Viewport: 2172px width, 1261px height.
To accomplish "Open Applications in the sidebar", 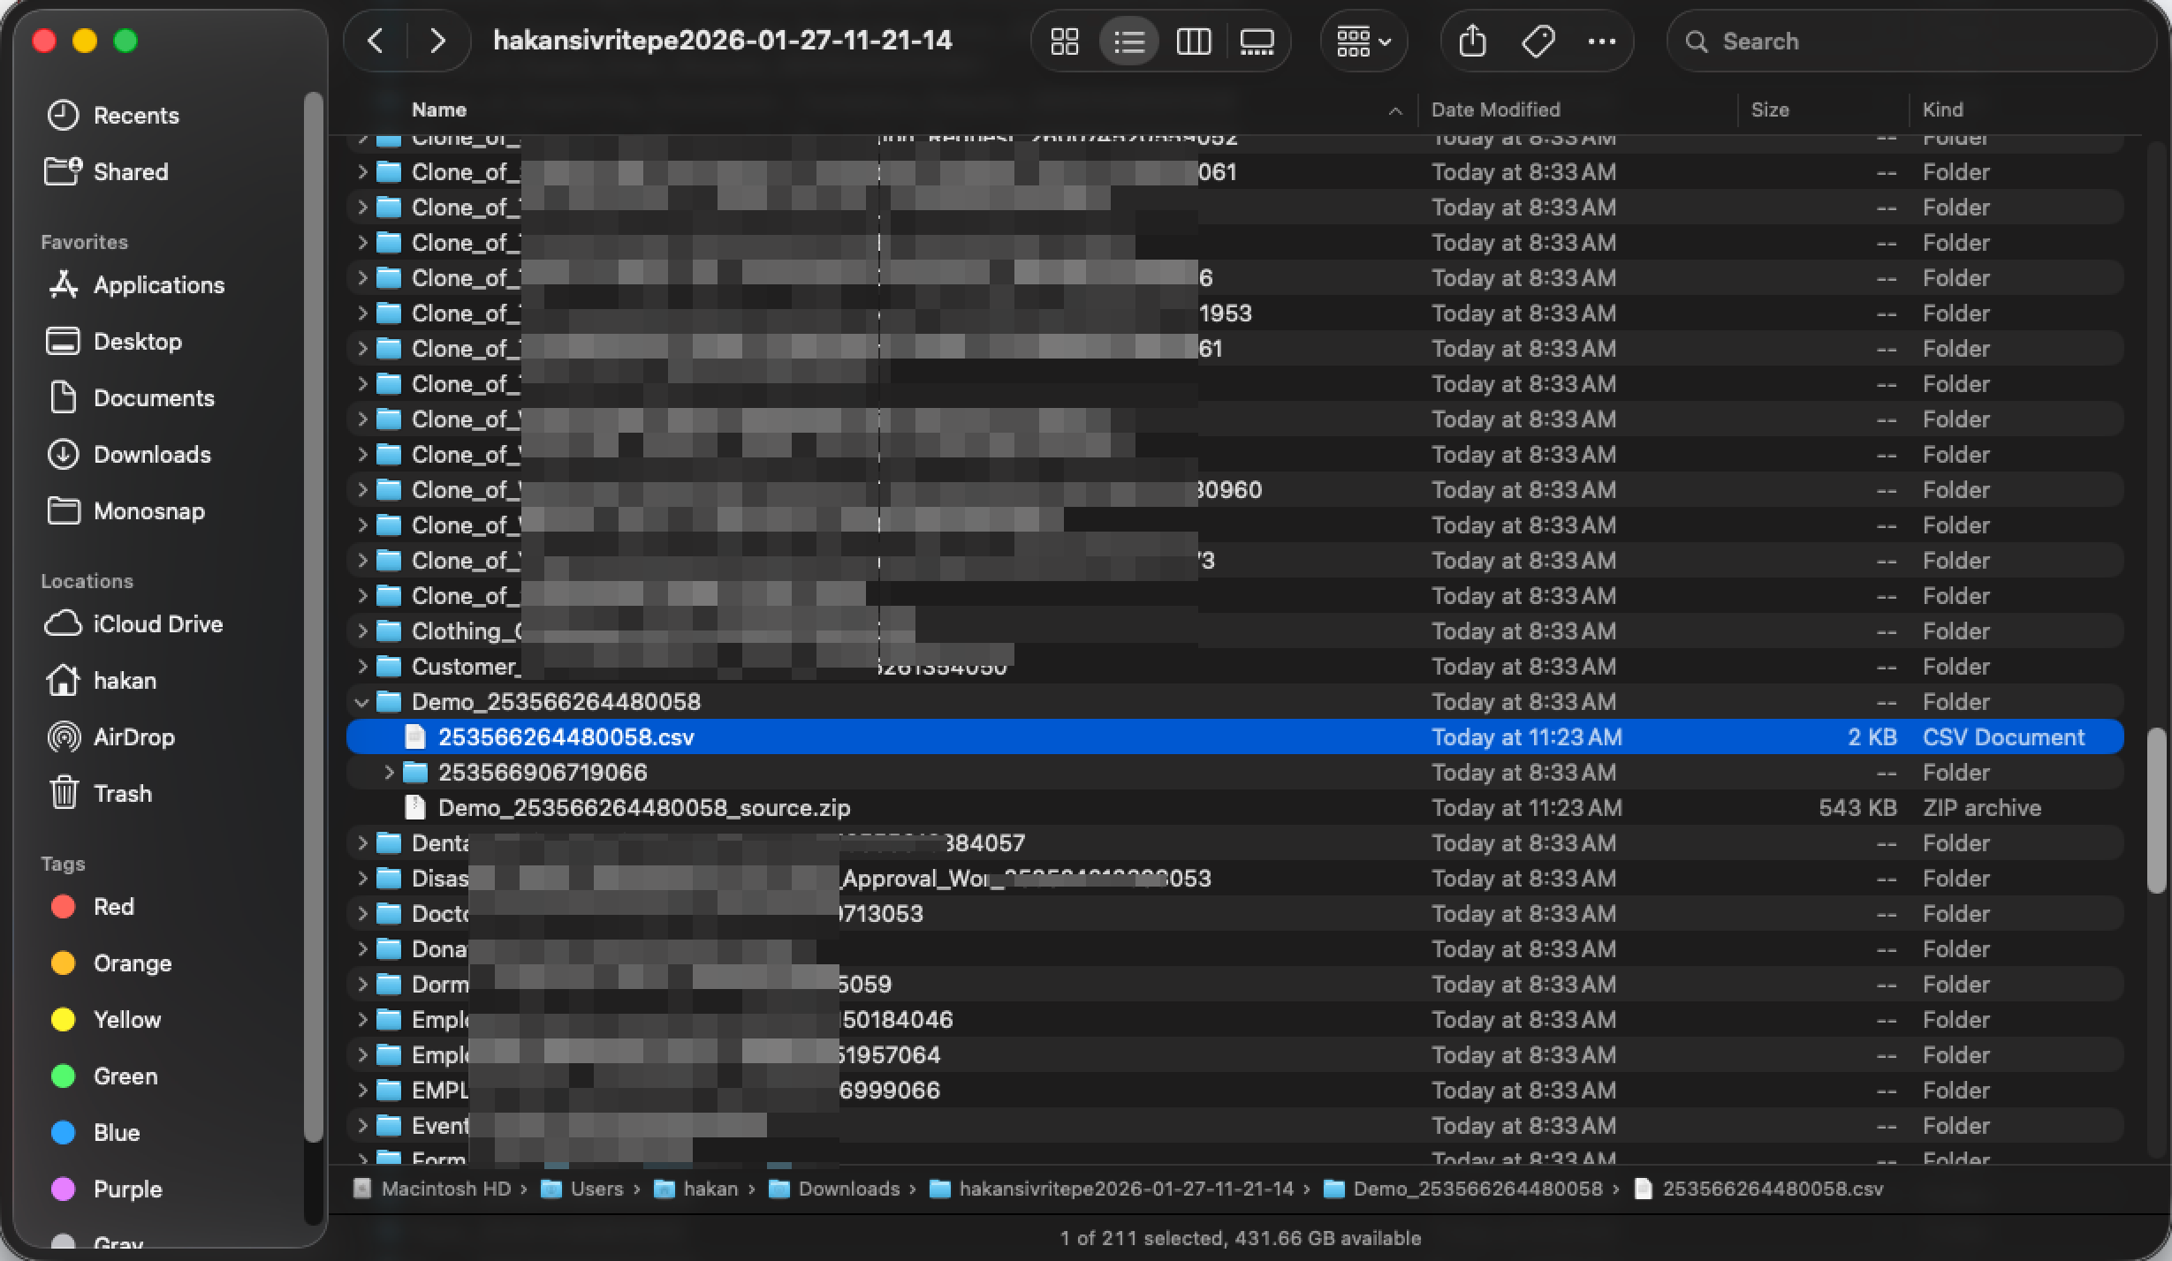I will (135, 284).
